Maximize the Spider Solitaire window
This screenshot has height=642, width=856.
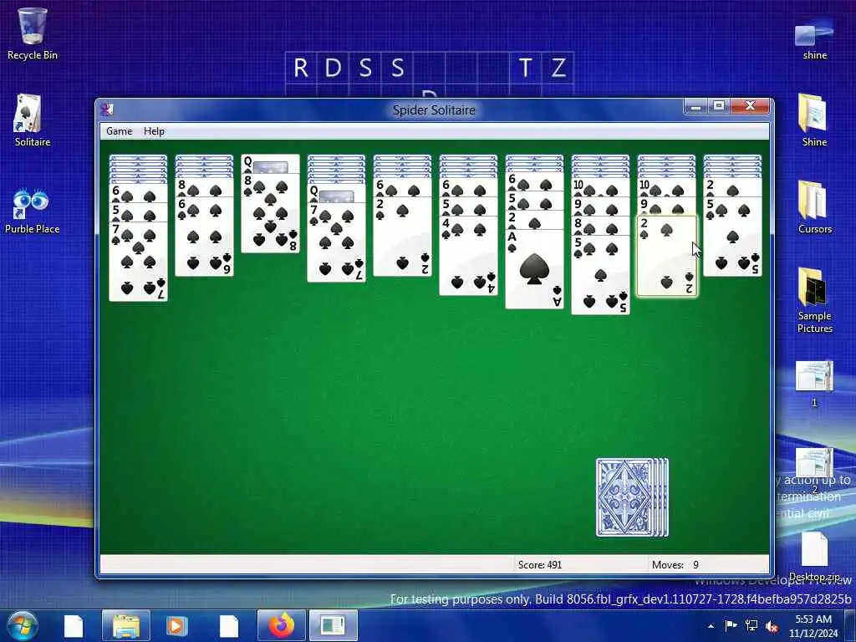click(719, 106)
